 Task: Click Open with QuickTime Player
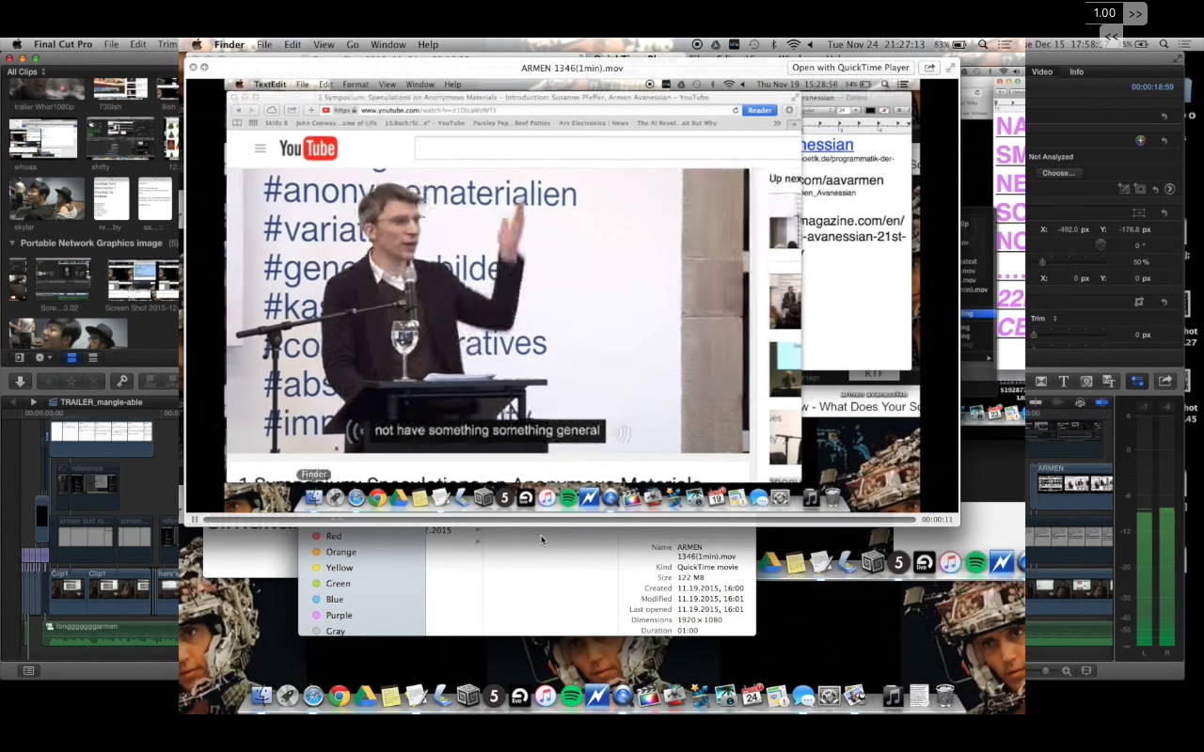click(x=850, y=67)
